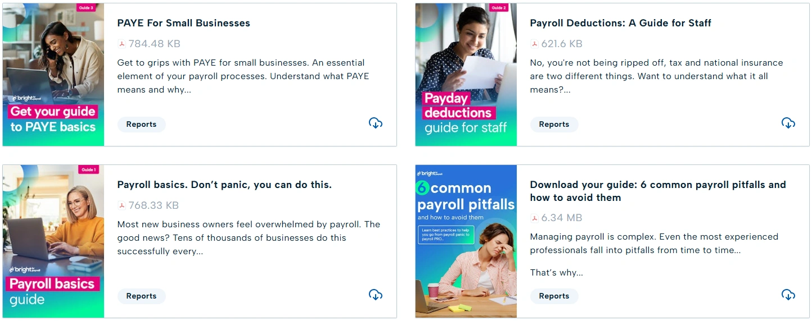Download the Payroll Deductions staff guide

pos(788,123)
